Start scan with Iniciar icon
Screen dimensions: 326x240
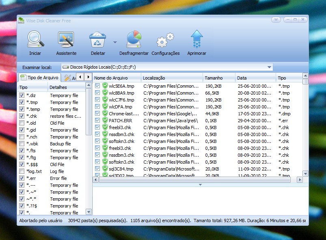pos(35,39)
